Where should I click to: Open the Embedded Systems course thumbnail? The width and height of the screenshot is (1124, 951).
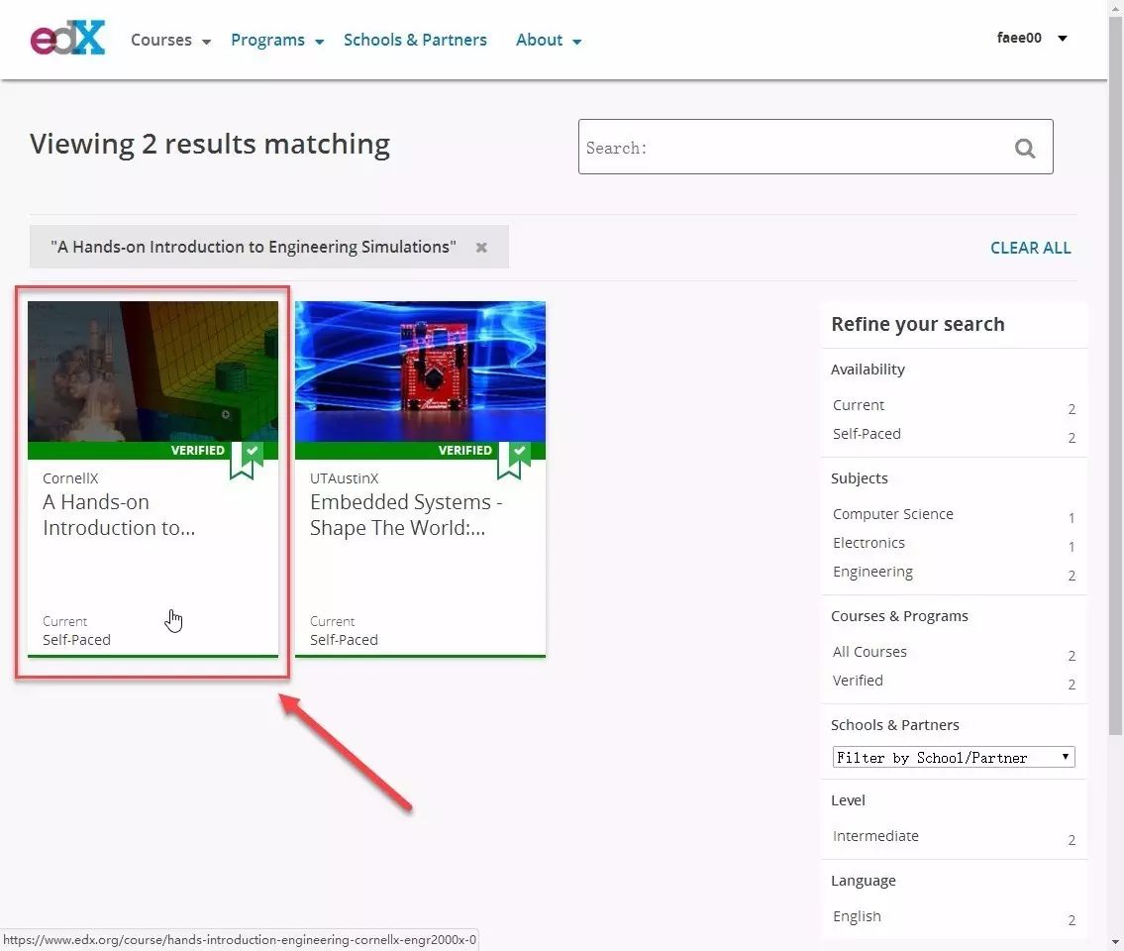pos(420,371)
